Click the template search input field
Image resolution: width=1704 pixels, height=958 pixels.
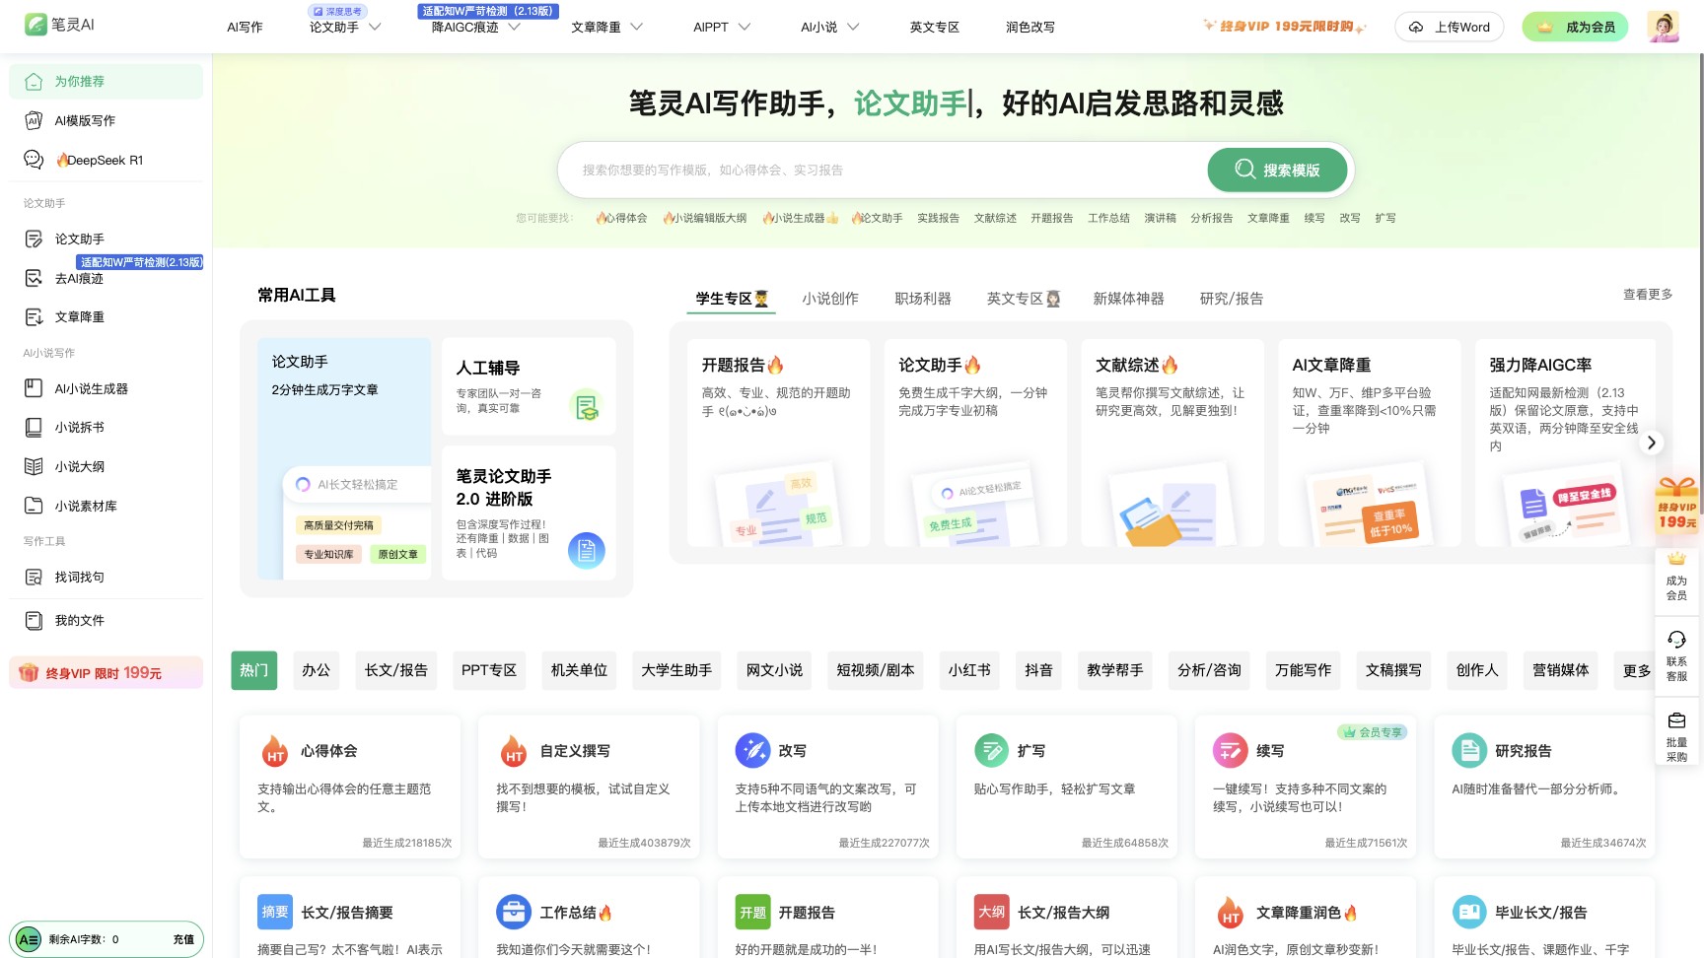(868, 170)
